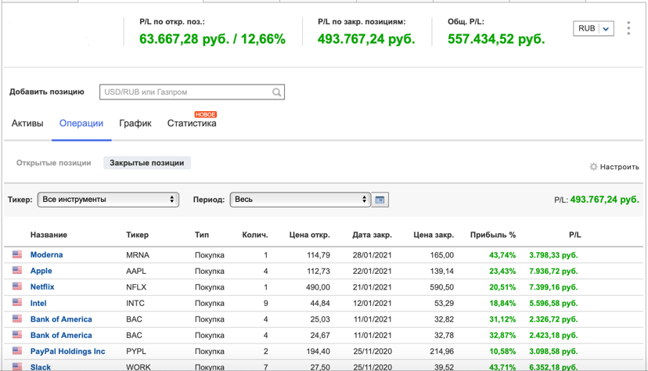Open the График tab
This screenshot has height=371, width=648.
pyautogui.click(x=135, y=123)
